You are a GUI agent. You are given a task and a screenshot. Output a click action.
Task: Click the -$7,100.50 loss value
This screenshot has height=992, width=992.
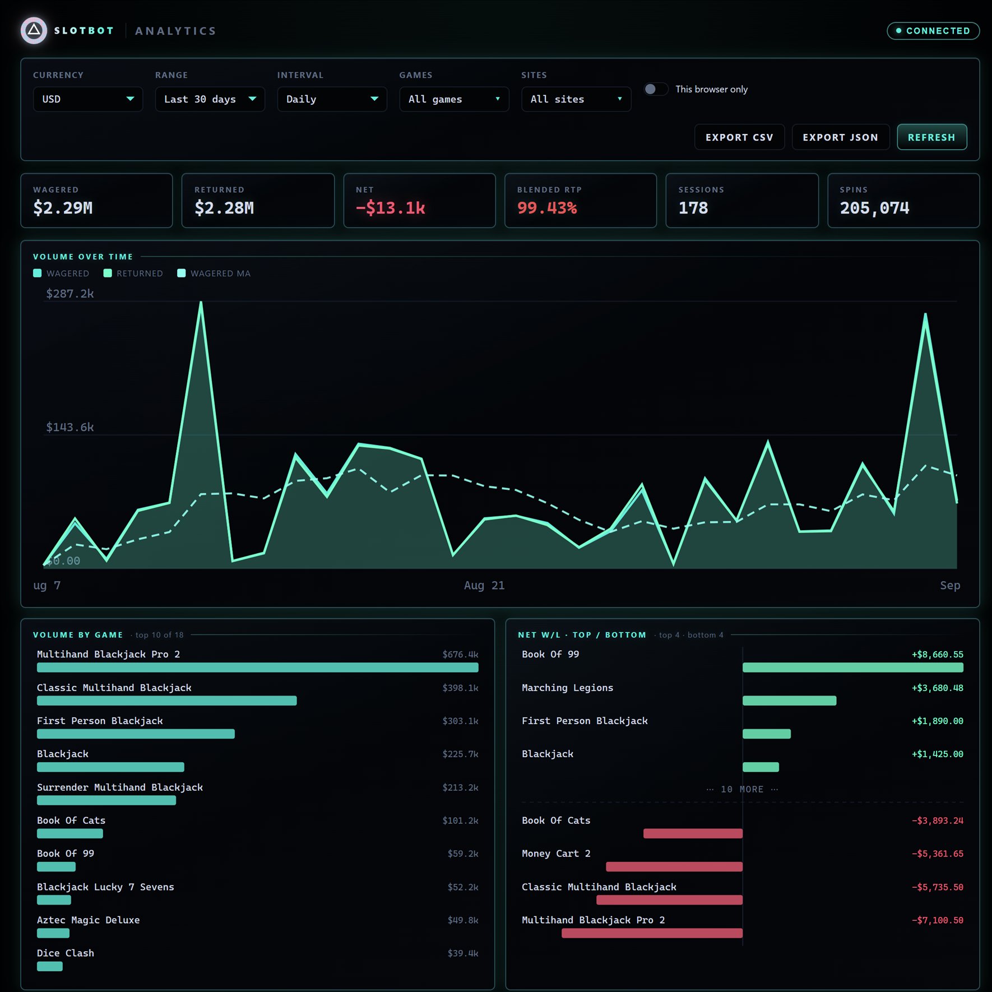tap(938, 920)
